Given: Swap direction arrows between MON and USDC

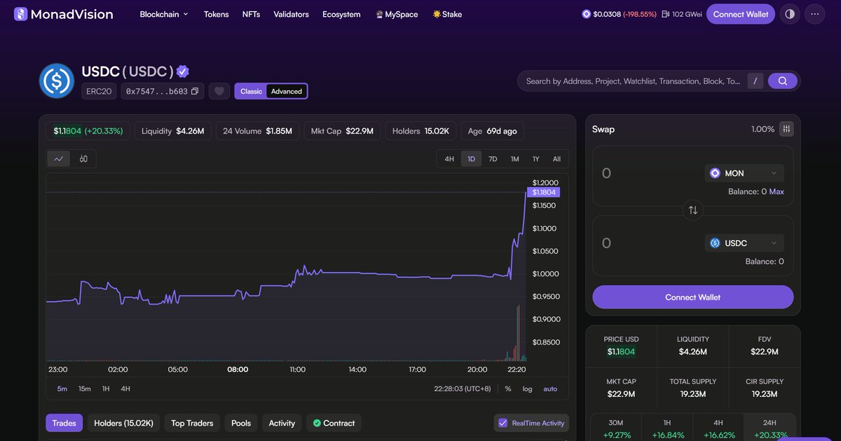Looking at the screenshot, I should click(x=693, y=210).
